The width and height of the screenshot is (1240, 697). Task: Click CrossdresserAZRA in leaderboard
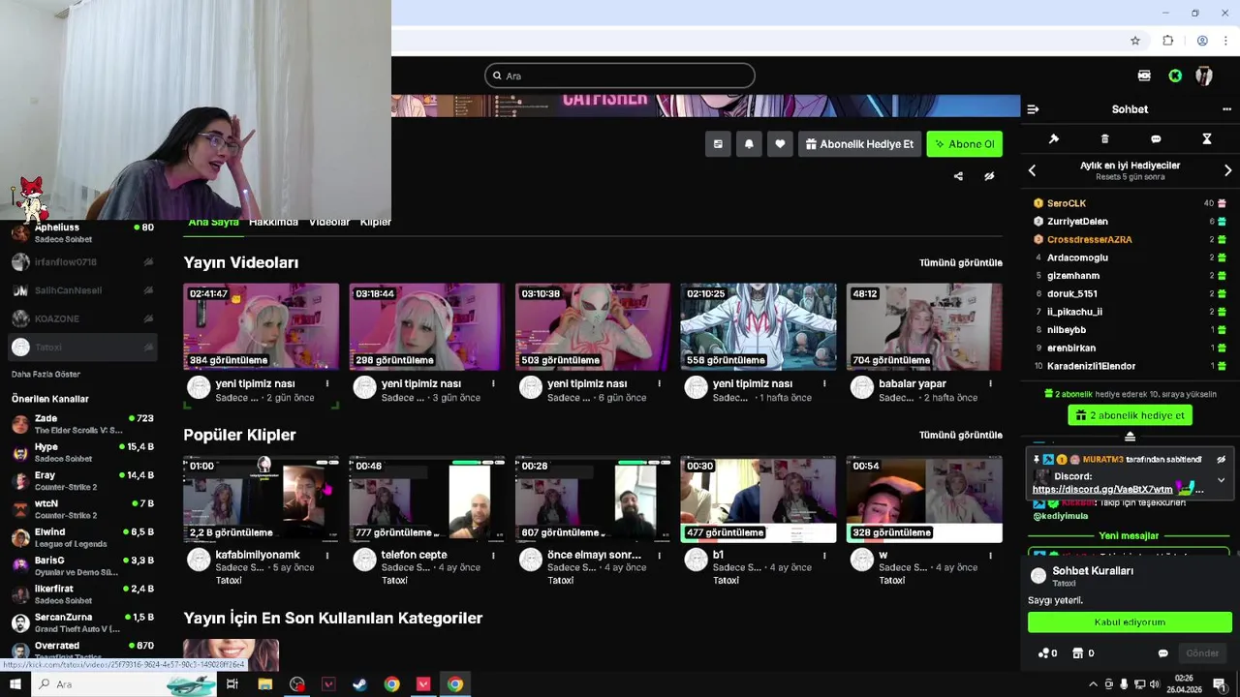[x=1089, y=239]
